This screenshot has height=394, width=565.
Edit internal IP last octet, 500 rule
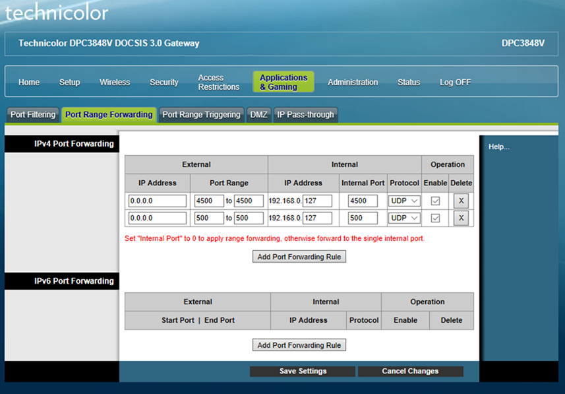point(317,218)
